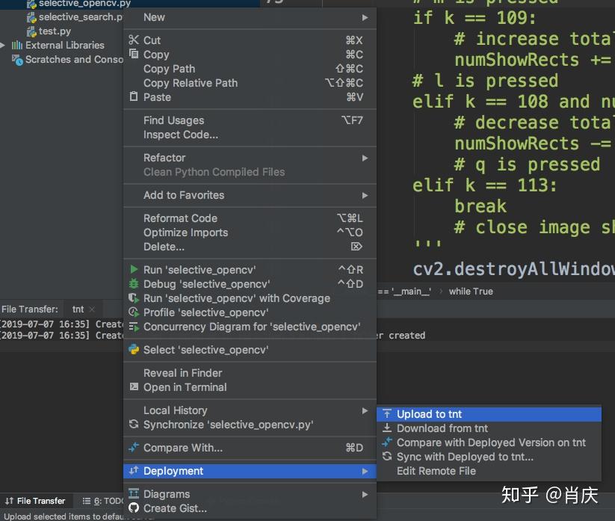
Task: Click the '# l is pressed' comment
Action: (x=485, y=81)
